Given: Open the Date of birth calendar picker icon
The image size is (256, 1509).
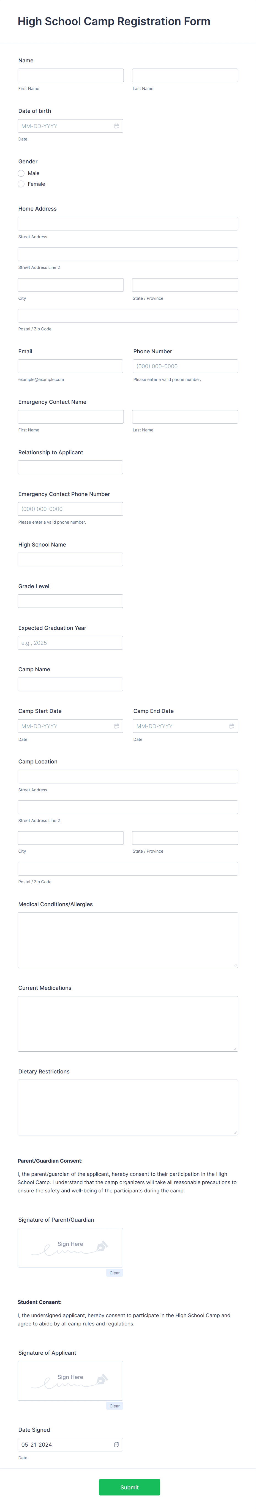Looking at the screenshot, I should pos(116,126).
